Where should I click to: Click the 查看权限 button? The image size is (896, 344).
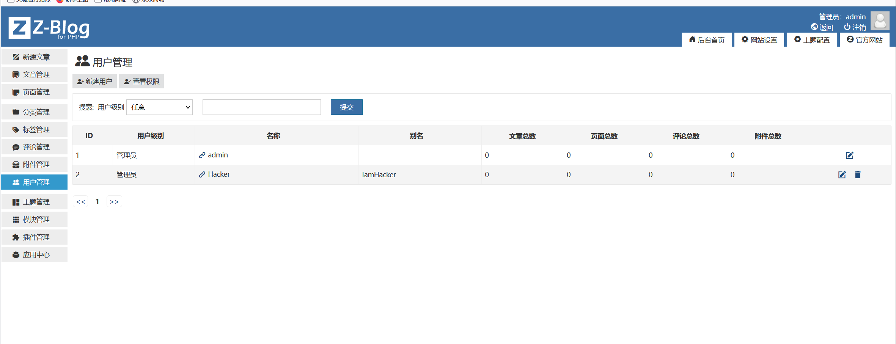141,81
